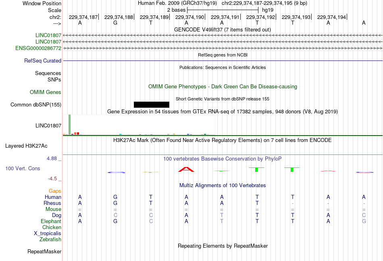Viewport: 383px width, 261px height.
Task: Click the chr2: ruler label
Action: pyautogui.click(x=55, y=17)
